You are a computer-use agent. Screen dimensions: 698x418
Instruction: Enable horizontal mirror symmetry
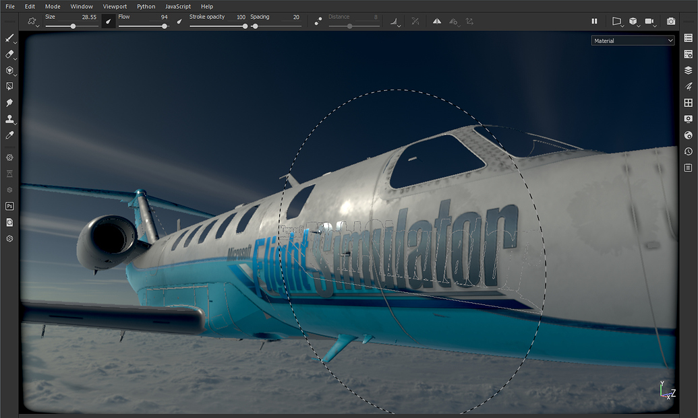[436, 21]
